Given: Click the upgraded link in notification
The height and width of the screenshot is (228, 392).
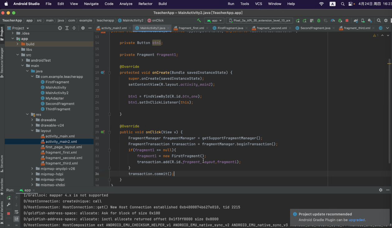Looking at the screenshot, I should point(357,220).
